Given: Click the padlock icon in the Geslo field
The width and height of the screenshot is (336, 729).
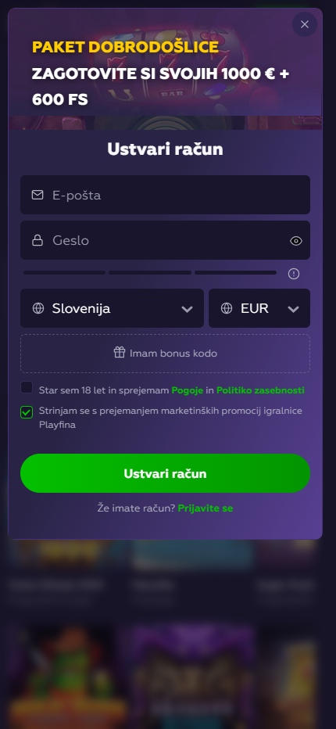Looking at the screenshot, I should (x=38, y=240).
